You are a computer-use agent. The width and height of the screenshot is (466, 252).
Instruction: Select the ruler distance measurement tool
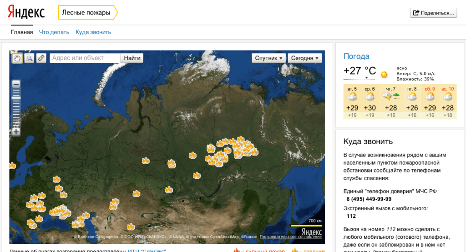click(x=41, y=58)
